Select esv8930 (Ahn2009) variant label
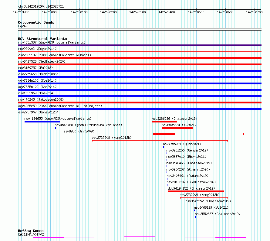Screen dimensions: 270x241 point(79,131)
